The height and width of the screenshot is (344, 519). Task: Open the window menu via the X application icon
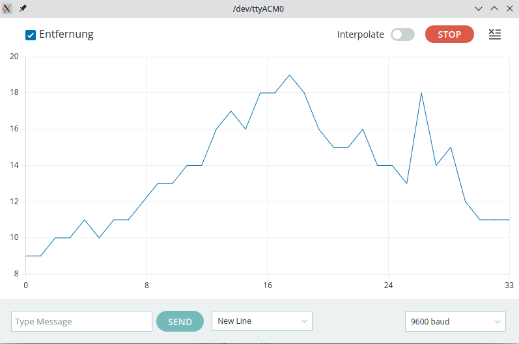8,8
